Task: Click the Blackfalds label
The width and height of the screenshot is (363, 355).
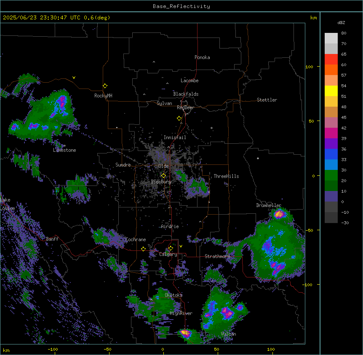Action: tap(186, 94)
